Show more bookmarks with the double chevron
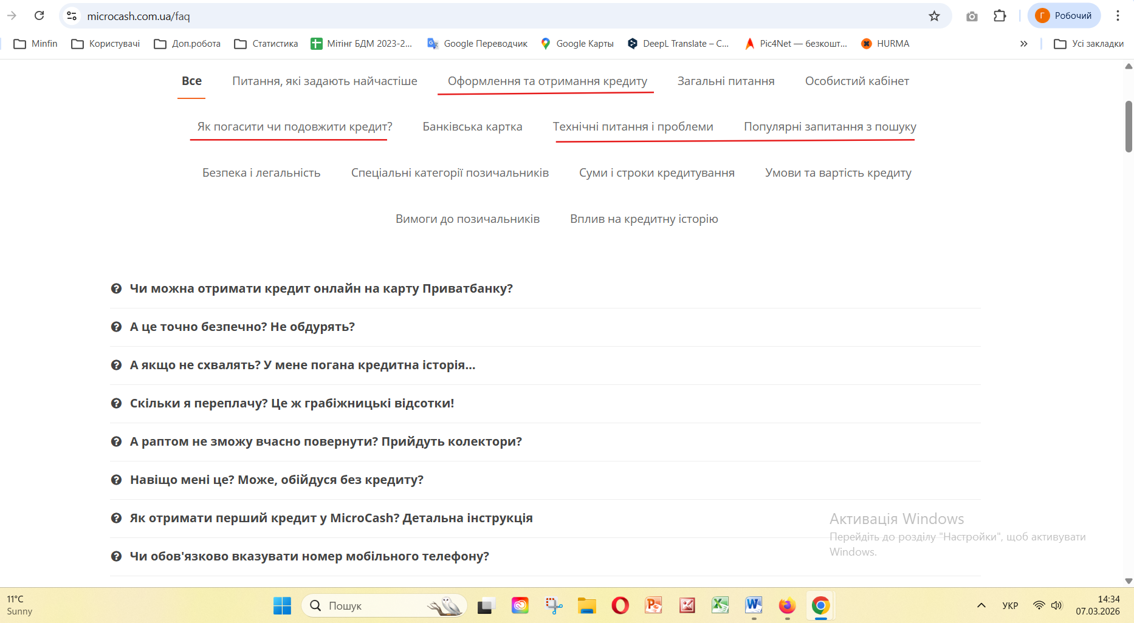Viewport: 1134px width, 623px height. [1024, 44]
